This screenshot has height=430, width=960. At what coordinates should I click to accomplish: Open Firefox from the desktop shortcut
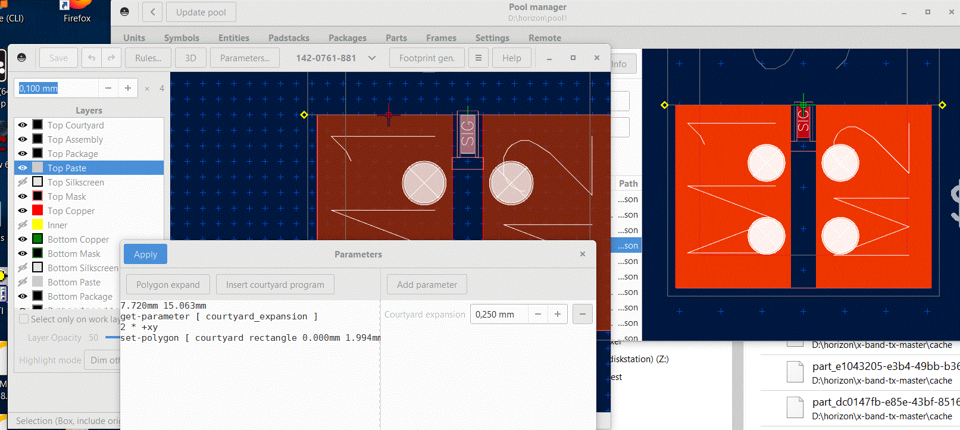[77, 12]
